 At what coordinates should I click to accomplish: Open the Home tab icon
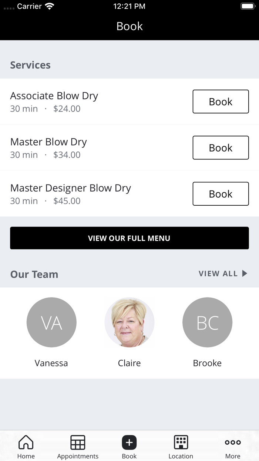click(26, 442)
